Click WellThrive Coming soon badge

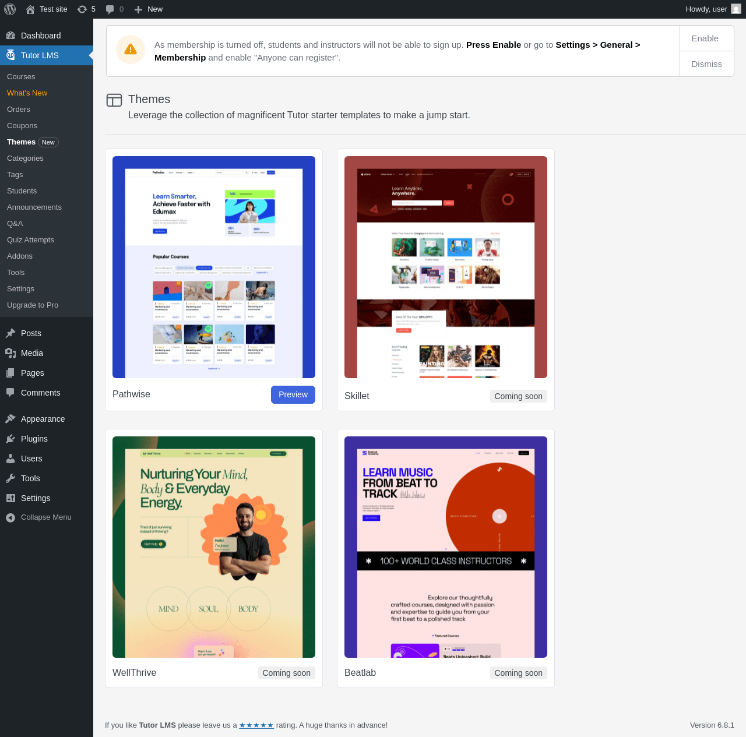[x=287, y=673]
